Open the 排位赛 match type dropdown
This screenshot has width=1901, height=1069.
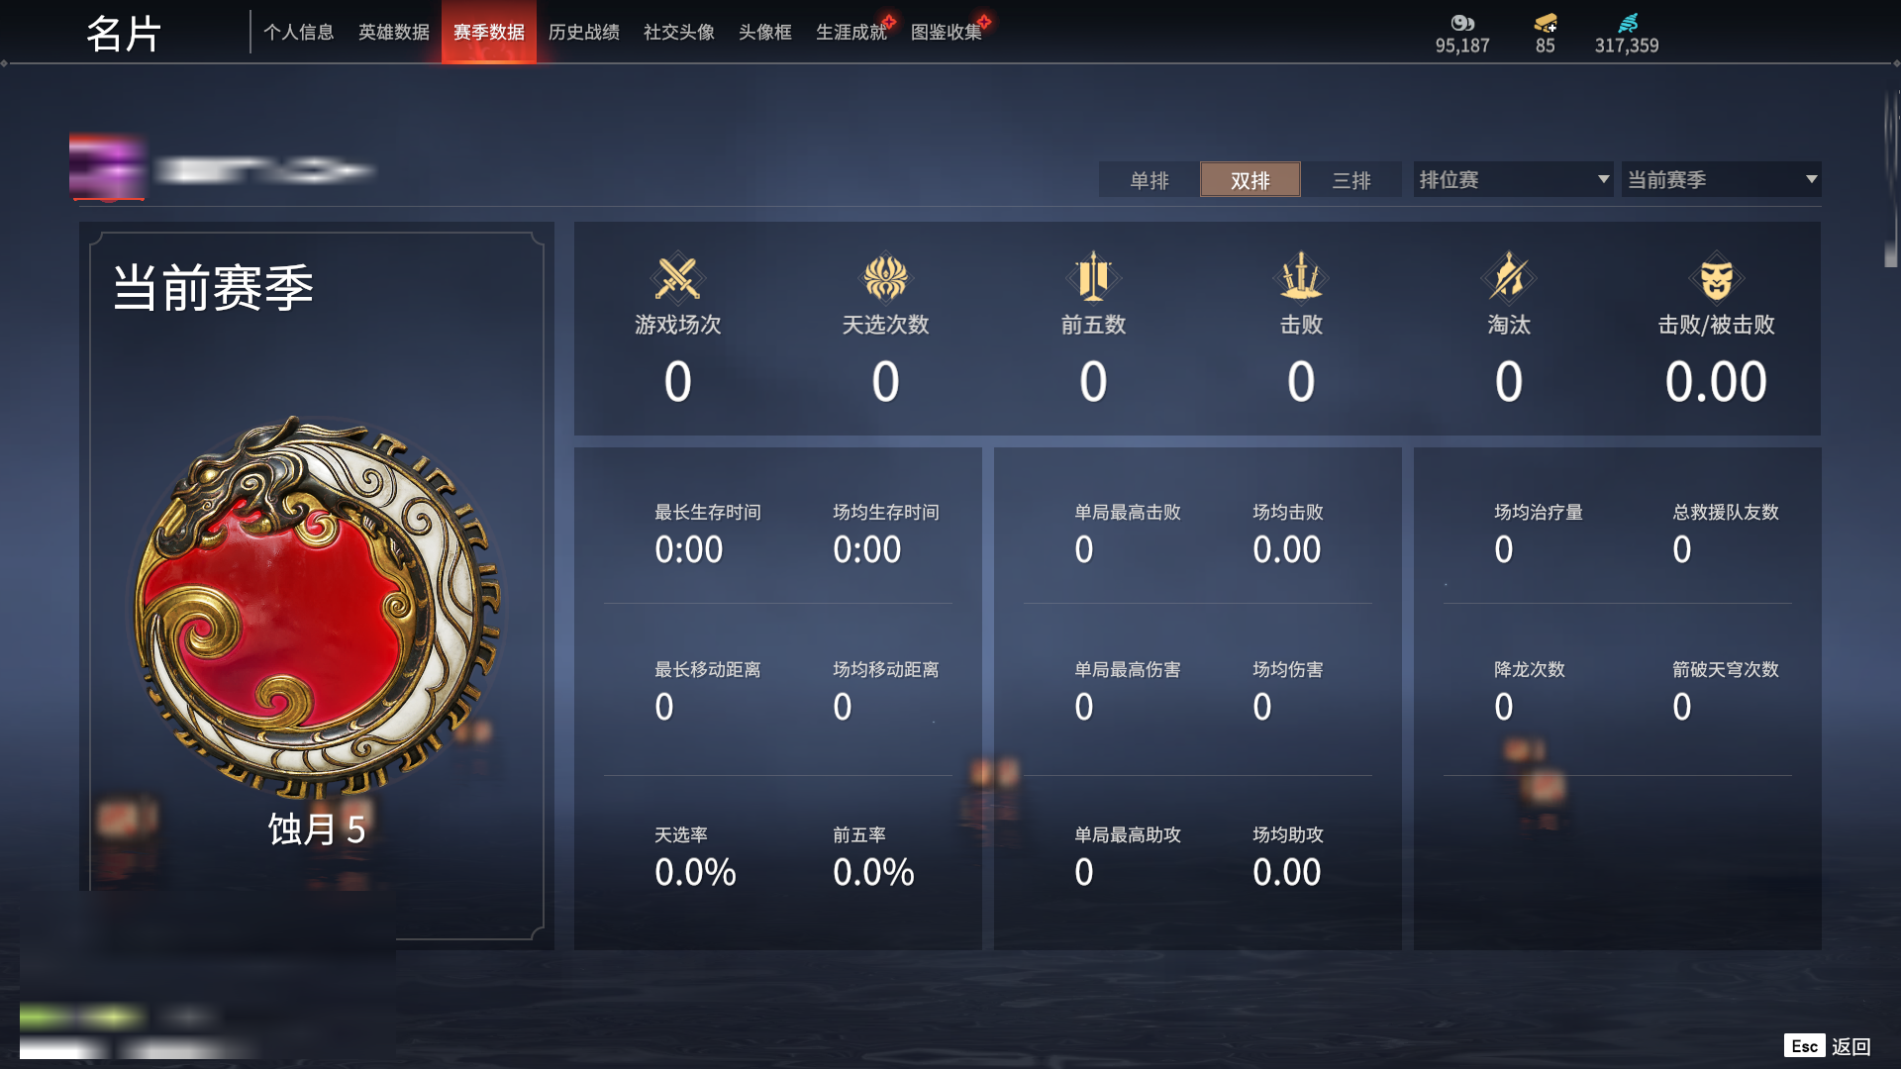pyautogui.click(x=1513, y=179)
